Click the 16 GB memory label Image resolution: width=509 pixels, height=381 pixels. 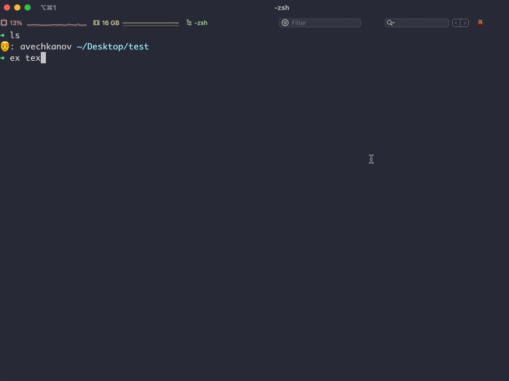(x=111, y=23)
